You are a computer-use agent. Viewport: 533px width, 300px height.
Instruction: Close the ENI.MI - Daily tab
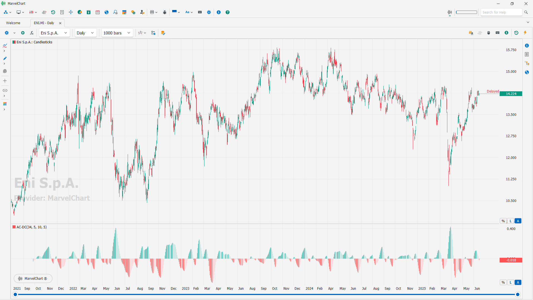[60, 23]
